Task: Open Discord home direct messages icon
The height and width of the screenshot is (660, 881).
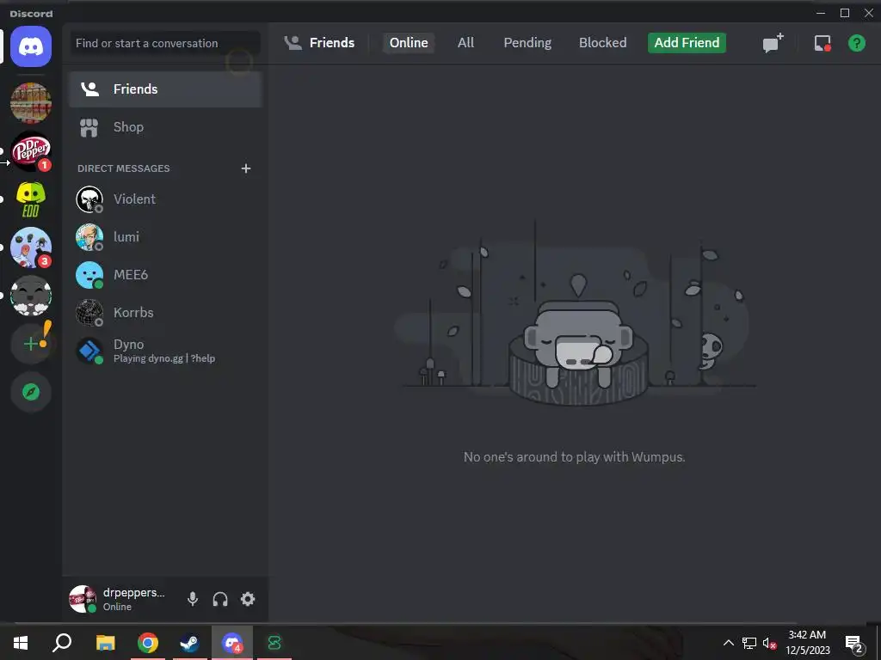Action: point(31,46)
